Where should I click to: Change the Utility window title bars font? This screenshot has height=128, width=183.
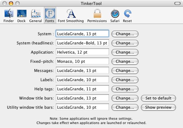pyautogui.click(x=125, y=107)
